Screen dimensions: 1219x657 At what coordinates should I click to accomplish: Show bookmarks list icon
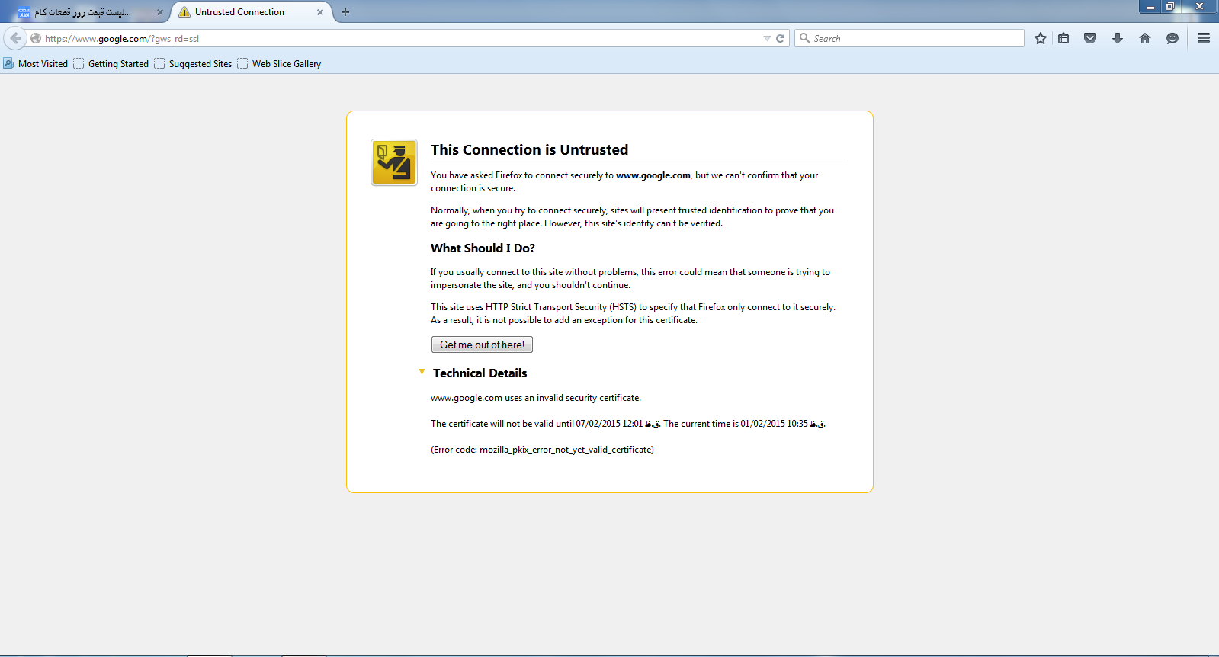[x=1063, y=38]
